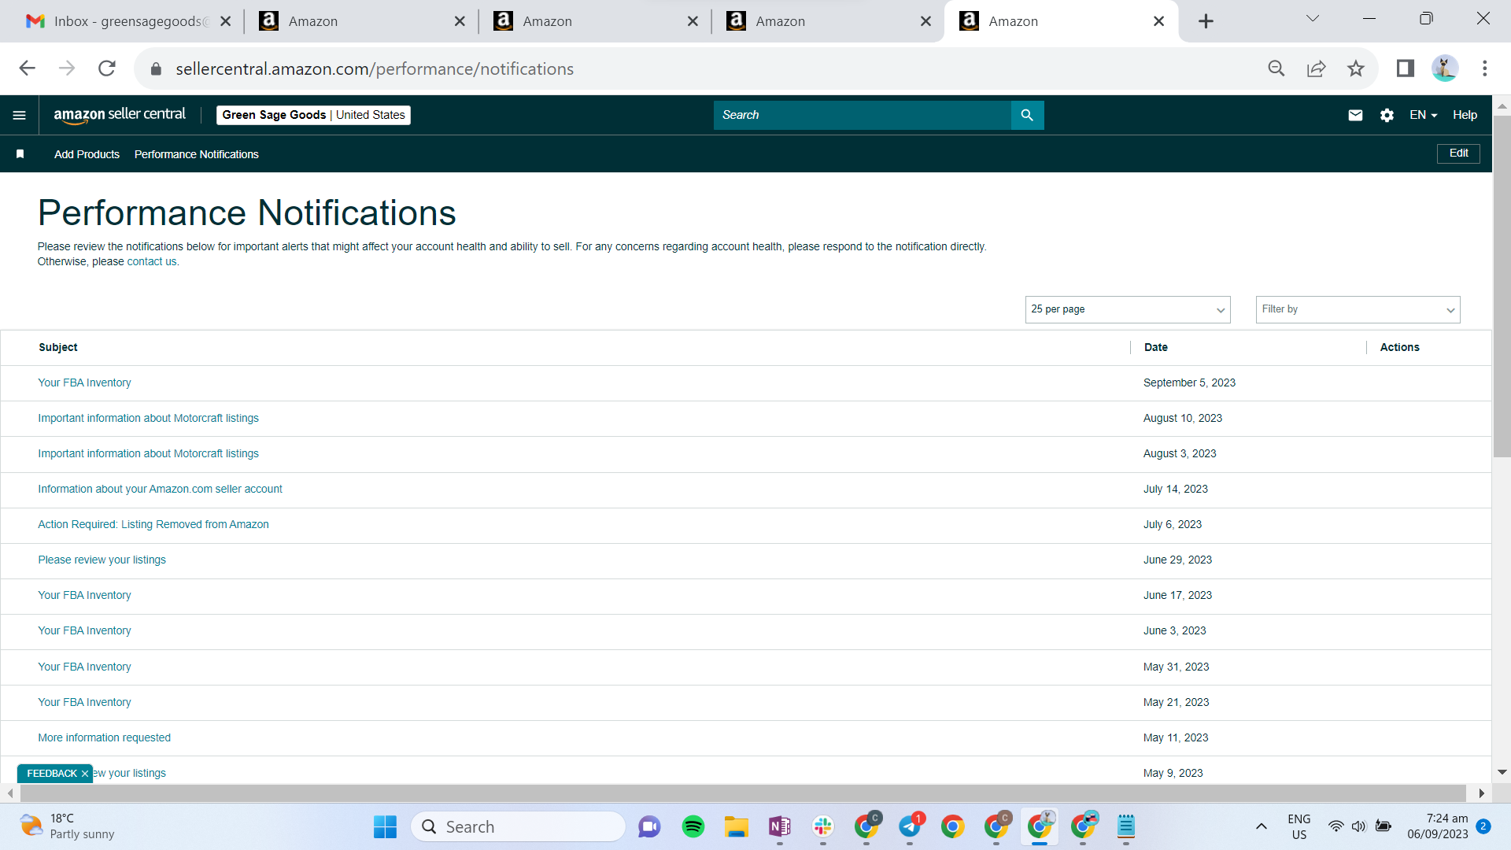Open Information about your Amazon.com seller account
Image resolution: width=1511 pixels, height=850 pixels.
(x=160, y=490)
